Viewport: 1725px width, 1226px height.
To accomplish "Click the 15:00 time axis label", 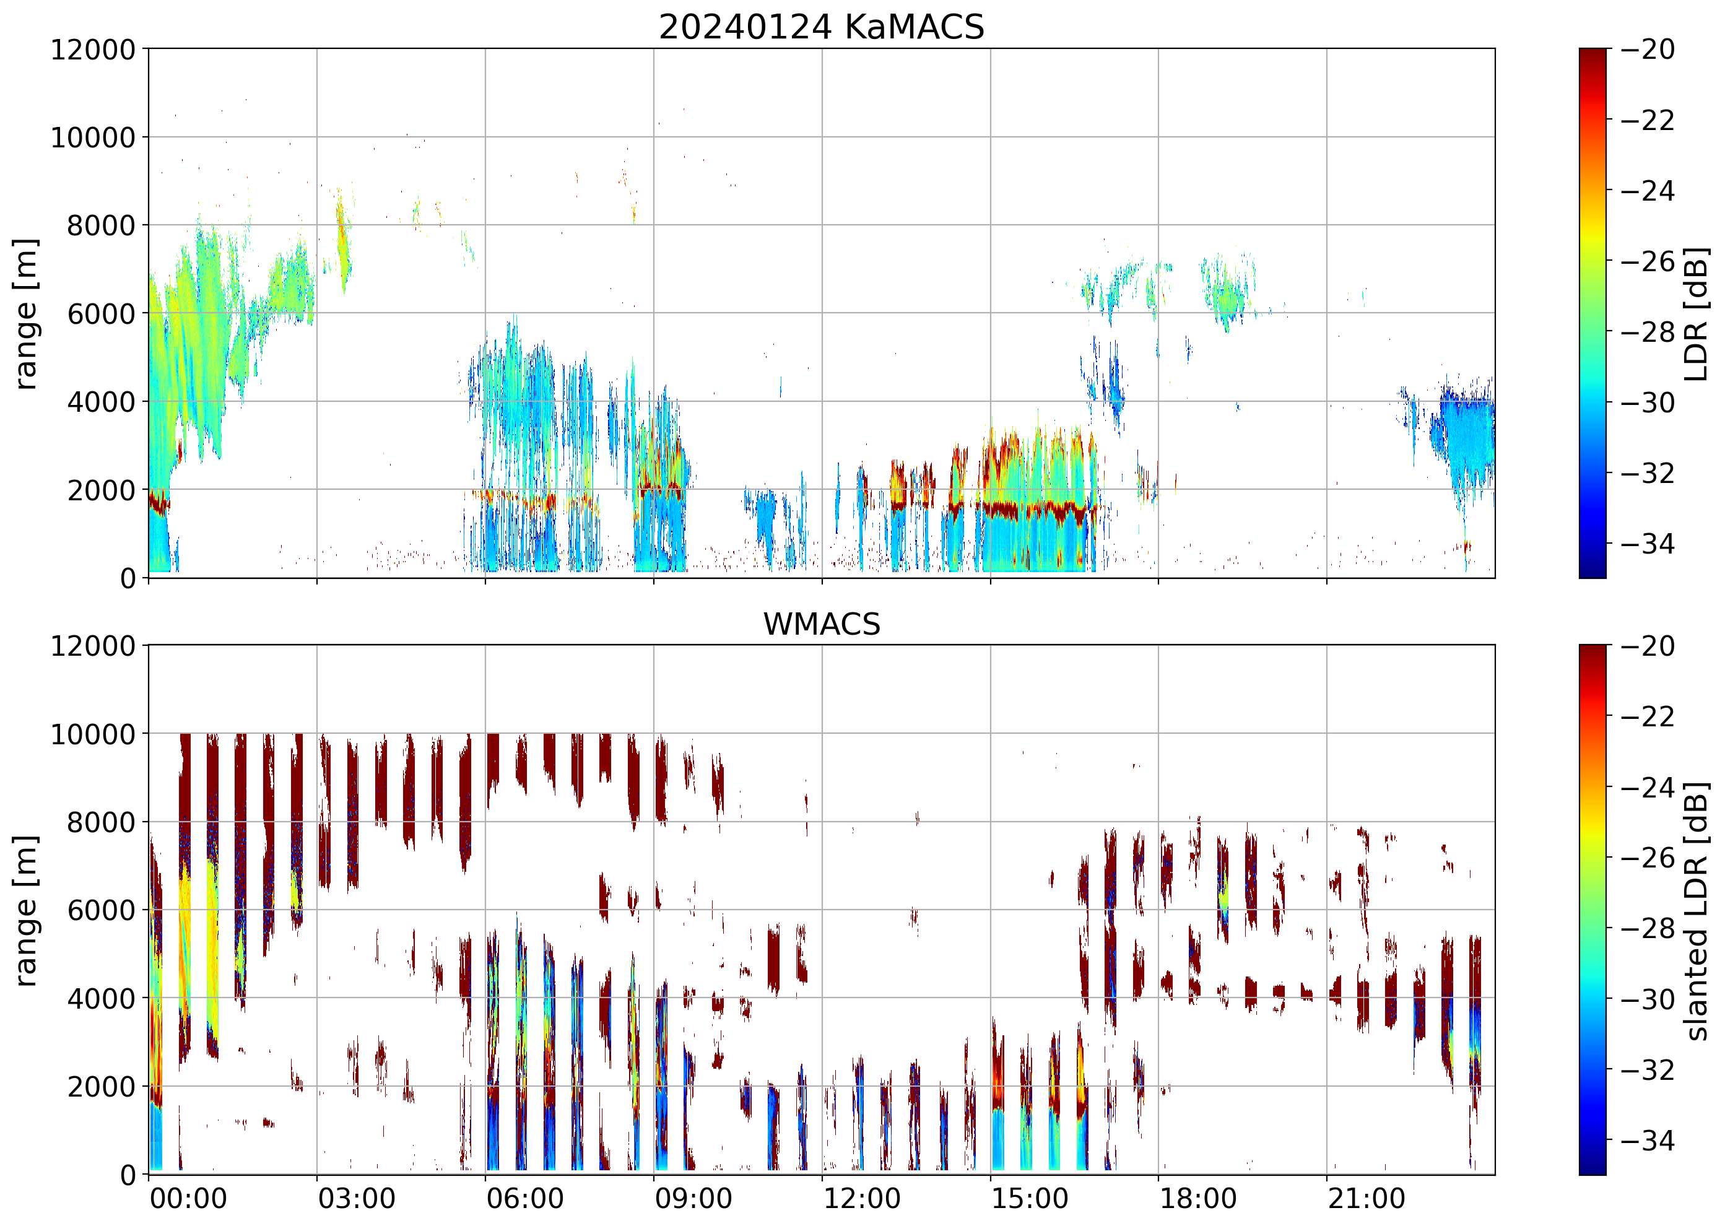I will (x=1030, y=1199).
